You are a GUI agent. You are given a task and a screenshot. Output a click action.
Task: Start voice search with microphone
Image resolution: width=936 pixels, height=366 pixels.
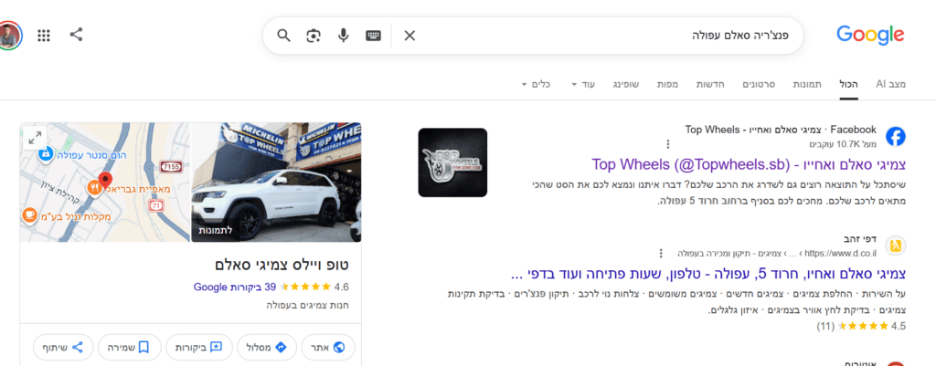(x=344, y=36)
